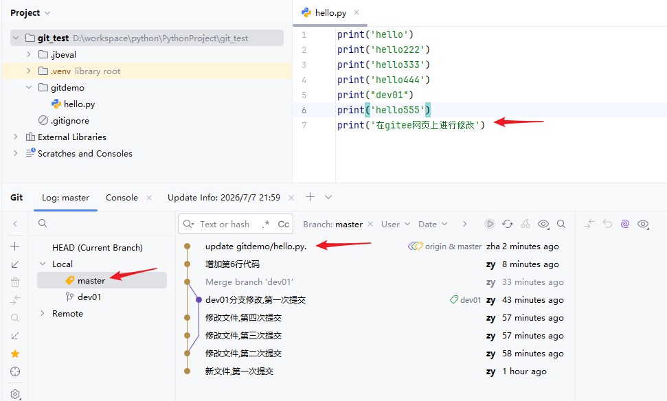This screenshot has height=401, width=667.
Task: Toggle regex search in Git log filter
Action: point(266,224)
